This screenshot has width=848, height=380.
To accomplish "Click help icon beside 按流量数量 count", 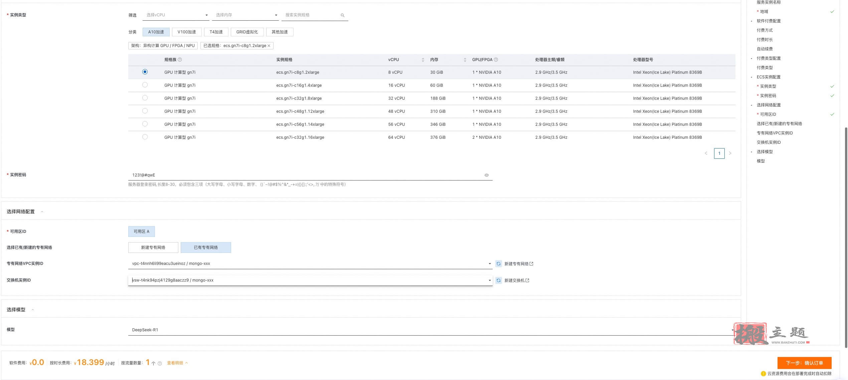I will click(x=160, y=364).
